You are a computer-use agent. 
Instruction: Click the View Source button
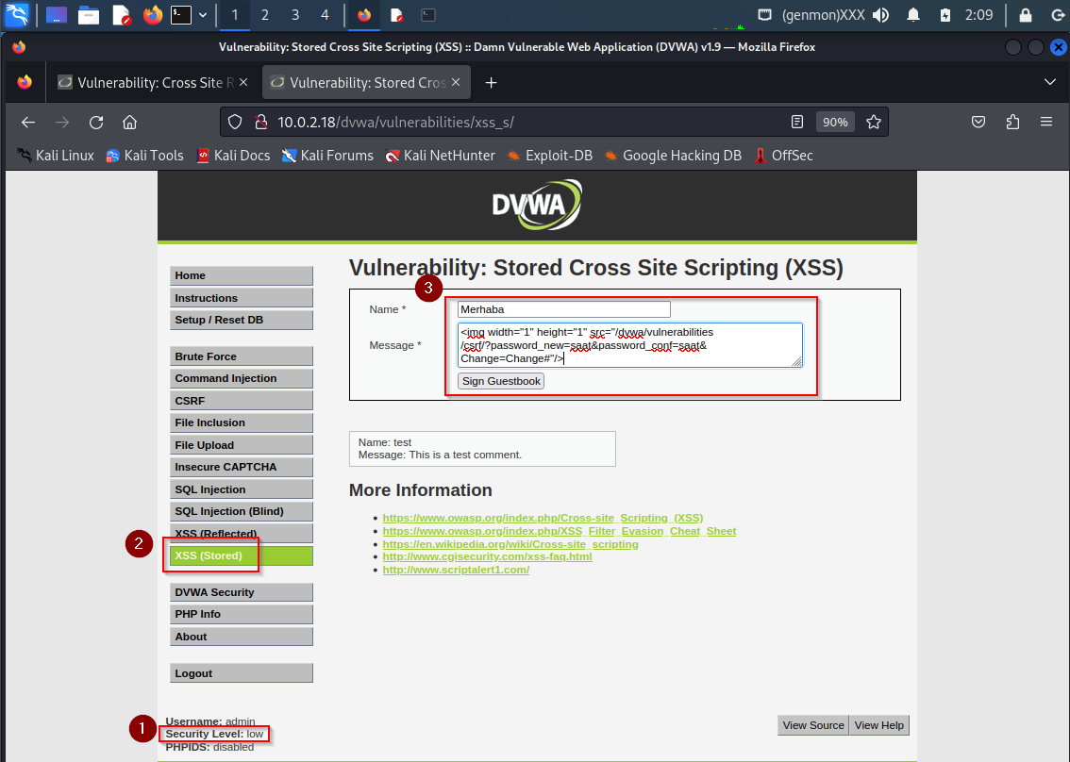[813, 725]
